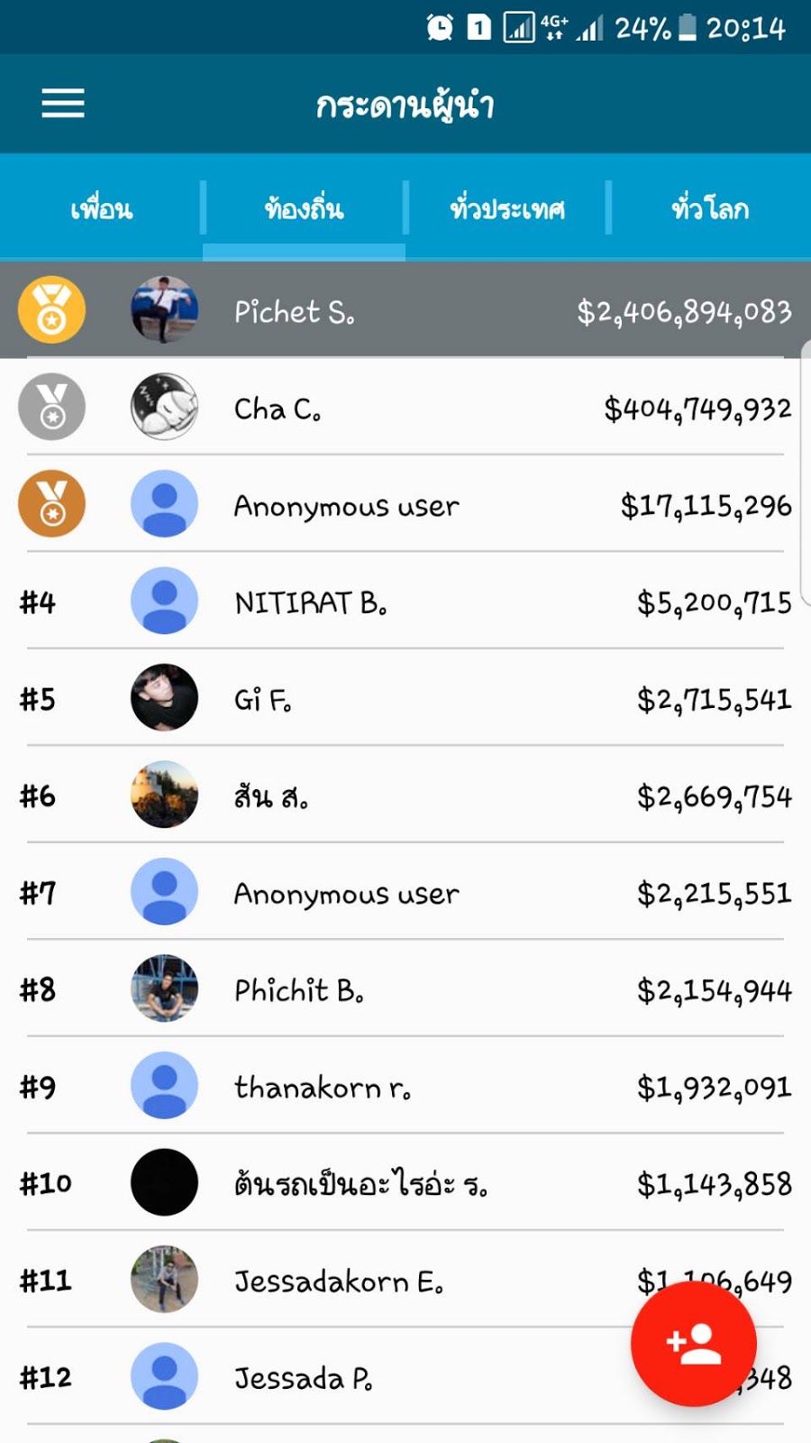Select thanakorn r. row at rank nine
This screenshot has width=811, height=1443.
click(x=405, y=1086)
